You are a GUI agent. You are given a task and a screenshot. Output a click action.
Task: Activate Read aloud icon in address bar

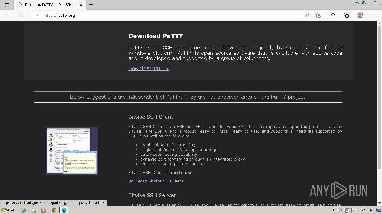[307, 15]
